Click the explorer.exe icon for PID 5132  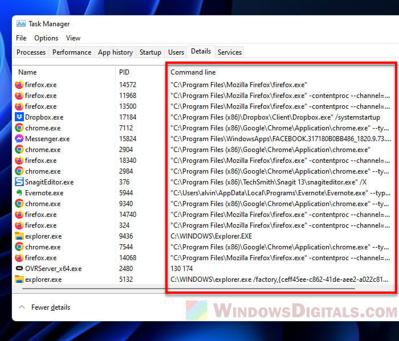point(19,280)
